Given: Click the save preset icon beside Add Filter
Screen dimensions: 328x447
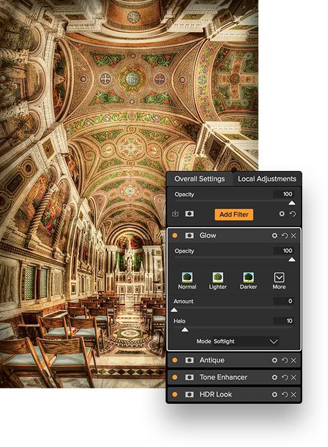Looking at the screenshot, I should pos(176,214).
